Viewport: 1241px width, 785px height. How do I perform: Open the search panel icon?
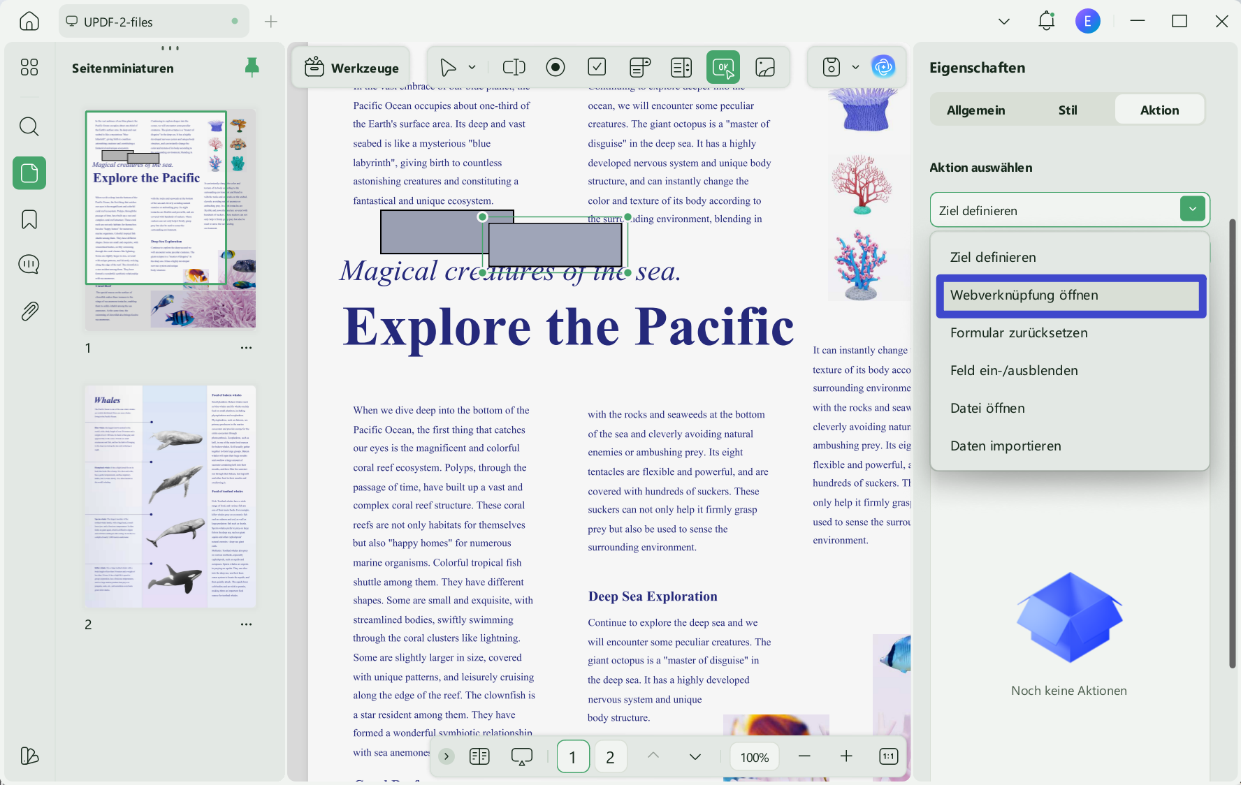pyautogui.click(x=29, y=126)
